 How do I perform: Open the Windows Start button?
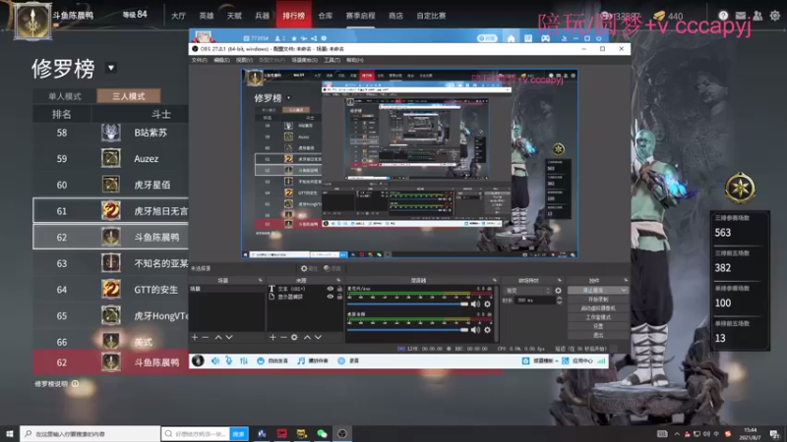[x=10, y=433]
